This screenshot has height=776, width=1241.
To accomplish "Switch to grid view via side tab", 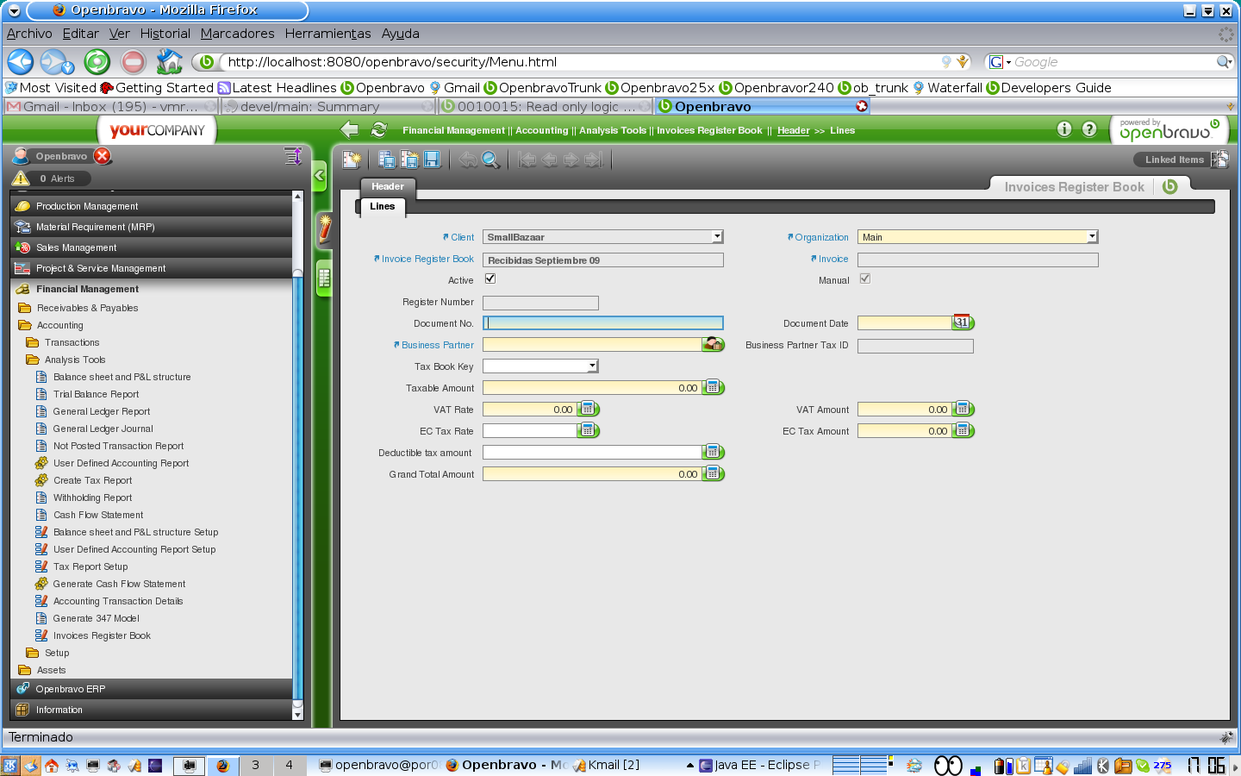I will pyautogui.click(x=324, y=278).
